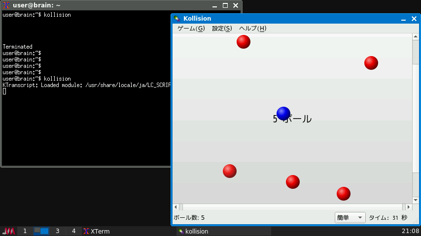The width and height of the screenshot is (421, 236).
Task: Click the red ball just below the menu bar
Action: pos(244,42)
